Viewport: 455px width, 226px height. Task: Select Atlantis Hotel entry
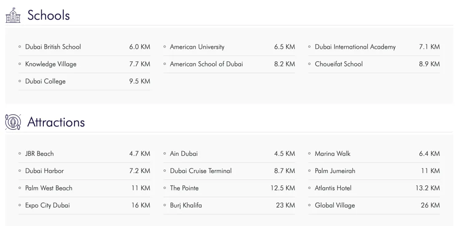point(333,188)
